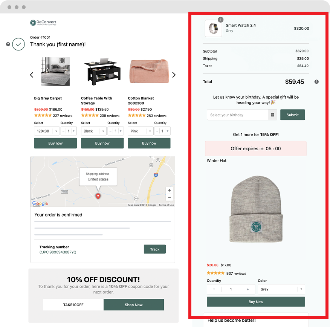The image size is (330, 327).
Task: Increase Big Grey Carpet quantity
Action: (x=74, y=131)
